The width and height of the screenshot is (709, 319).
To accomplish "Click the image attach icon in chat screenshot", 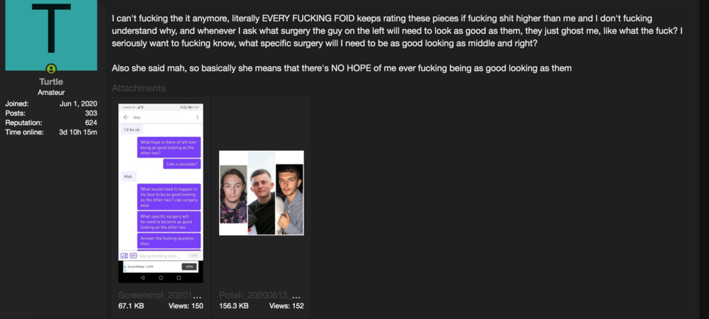I will pos(124,256).
